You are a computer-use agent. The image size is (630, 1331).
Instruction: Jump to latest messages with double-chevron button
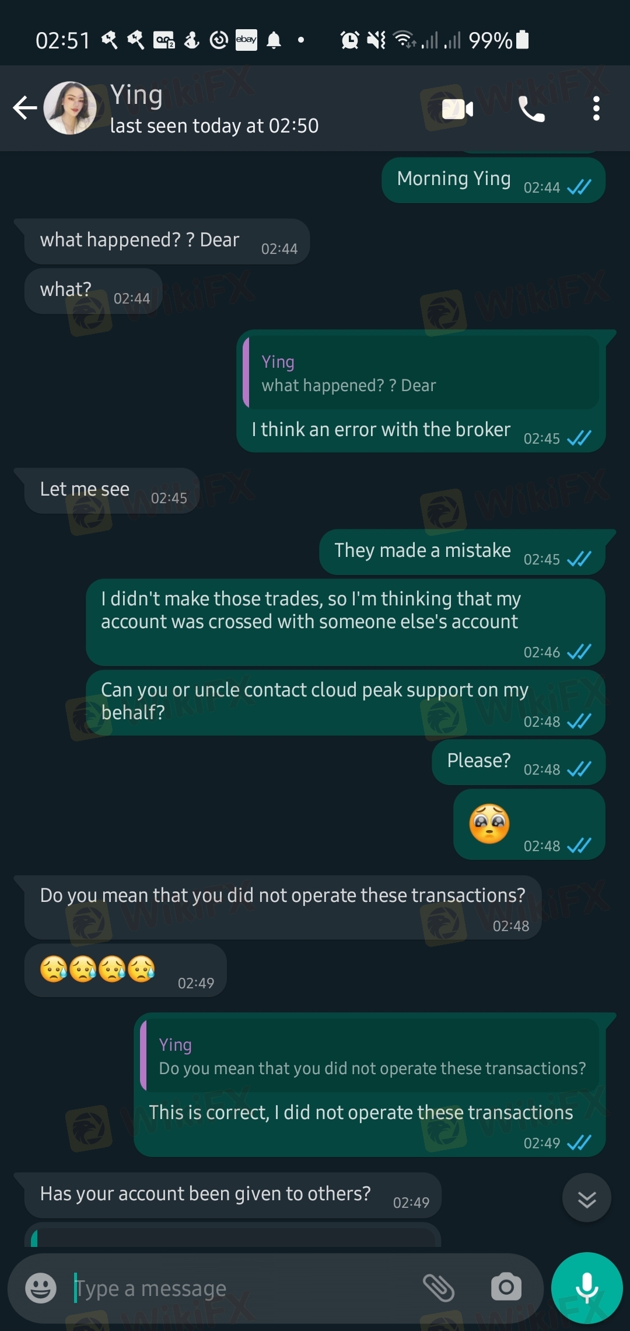586,1198
